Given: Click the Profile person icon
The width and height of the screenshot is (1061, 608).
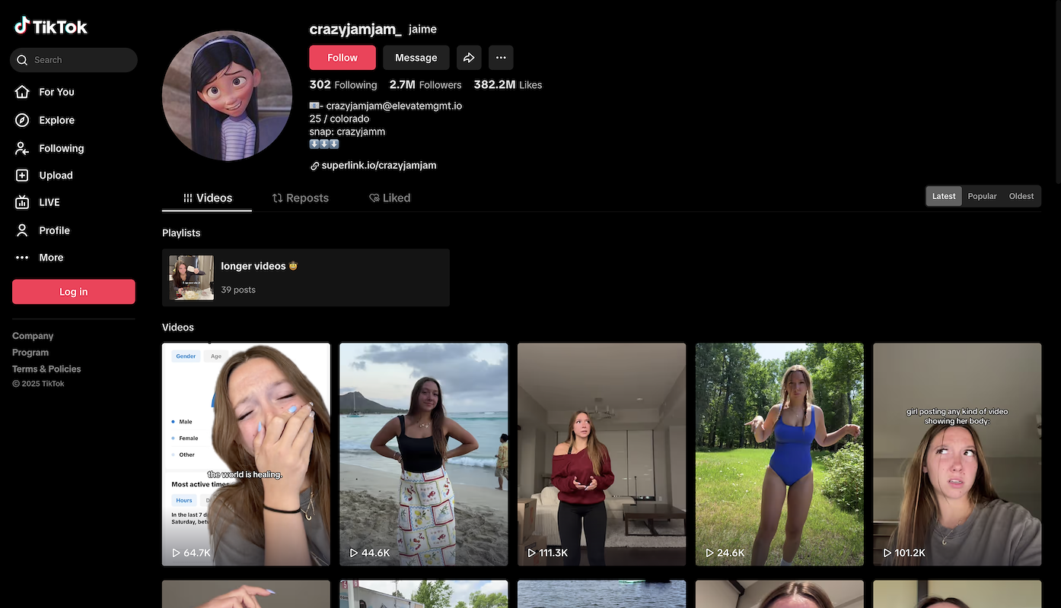Looking at the screenshot, I should pyautogui.click(x=23, y=230).
